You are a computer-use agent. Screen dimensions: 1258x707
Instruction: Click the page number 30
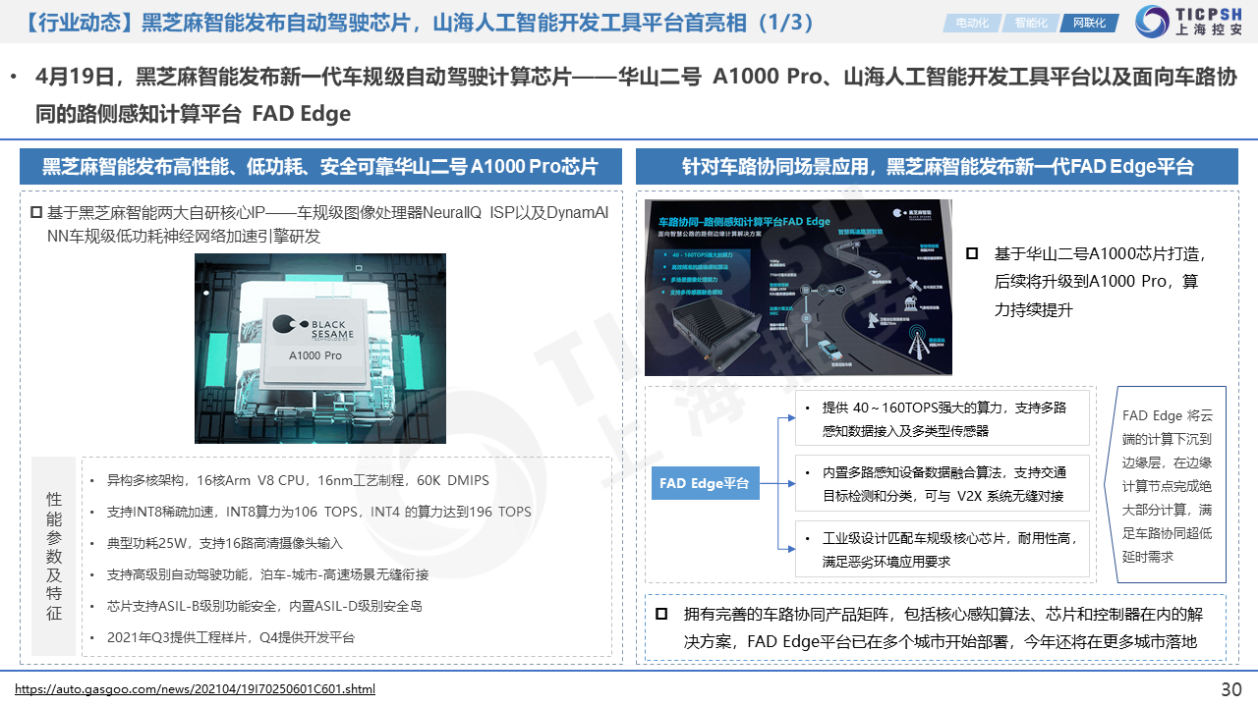coord(1230,689)
